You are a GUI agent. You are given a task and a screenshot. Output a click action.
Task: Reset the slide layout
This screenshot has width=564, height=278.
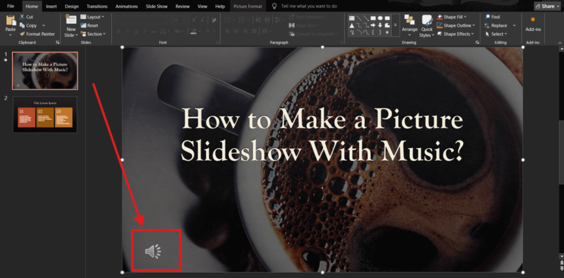[90, 25]
